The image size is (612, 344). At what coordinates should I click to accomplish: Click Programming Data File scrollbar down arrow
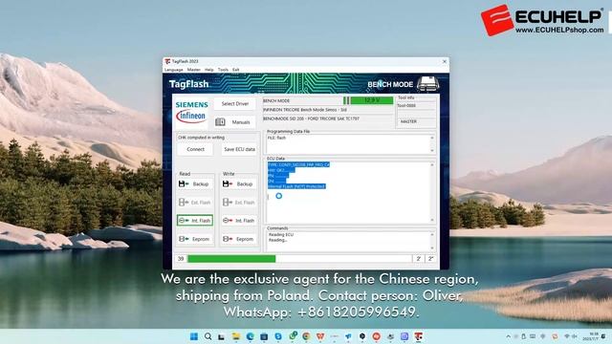pos(432,151)
